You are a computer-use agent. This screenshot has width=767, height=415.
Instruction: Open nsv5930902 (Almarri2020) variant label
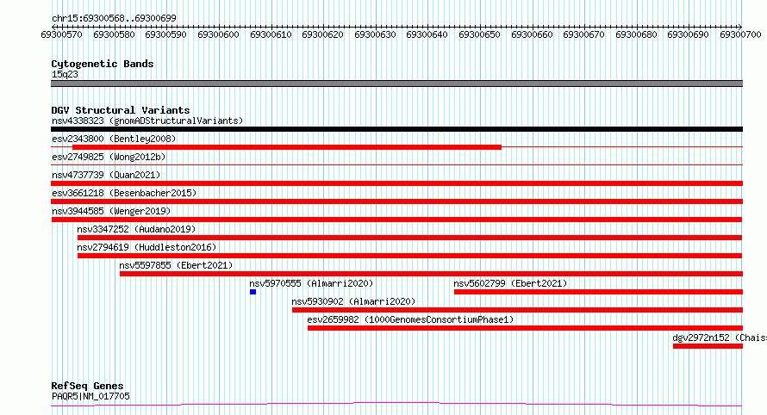pos(353,301)
